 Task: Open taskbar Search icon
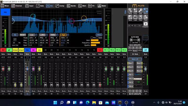[x=62, y=102]
